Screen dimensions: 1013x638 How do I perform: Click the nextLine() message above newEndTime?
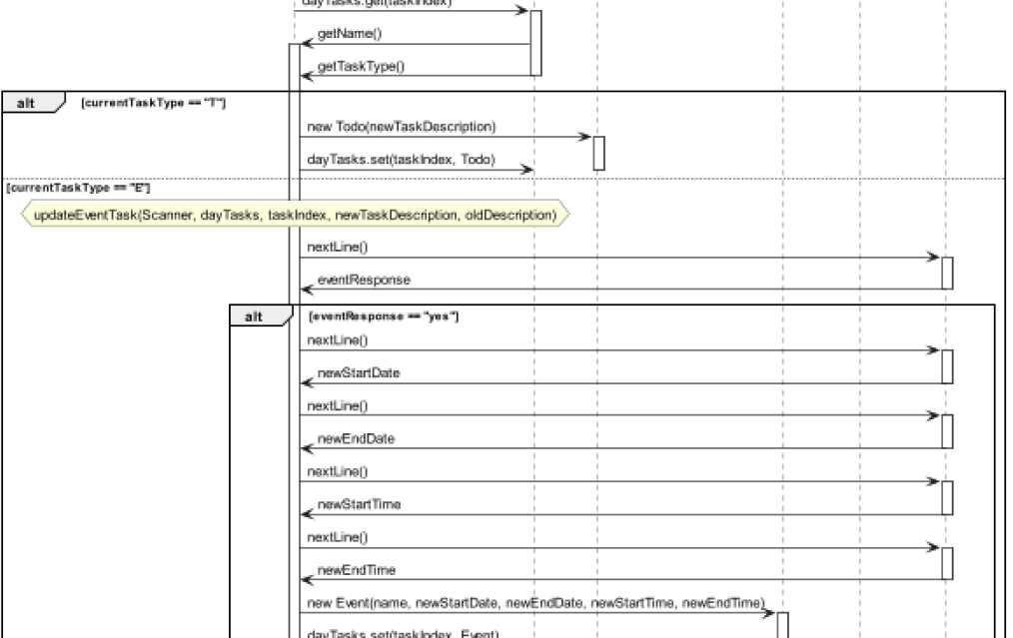click(338, 537)
